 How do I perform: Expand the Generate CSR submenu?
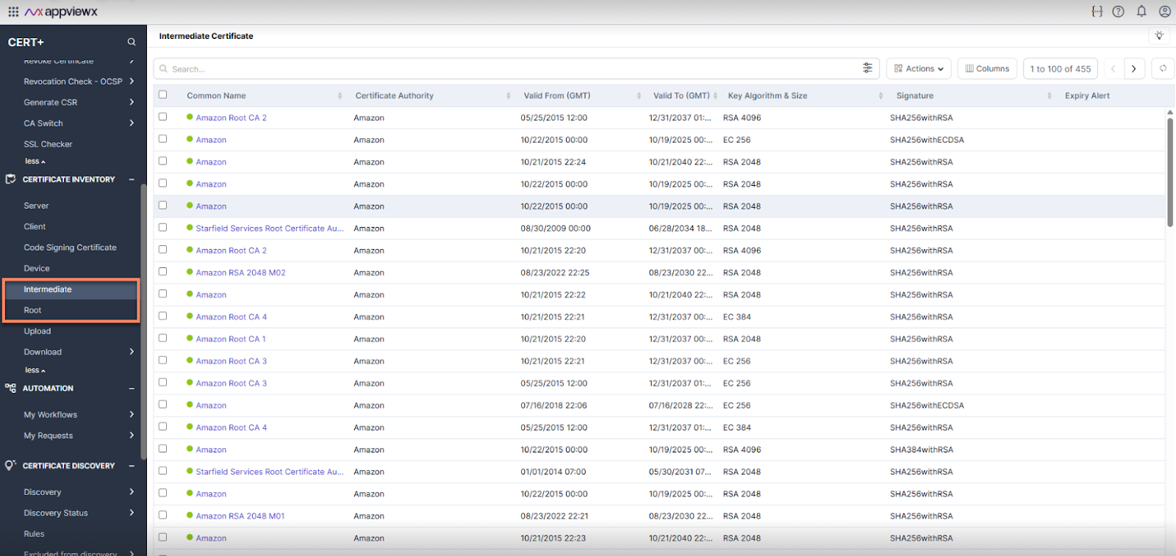pos(132,102)
